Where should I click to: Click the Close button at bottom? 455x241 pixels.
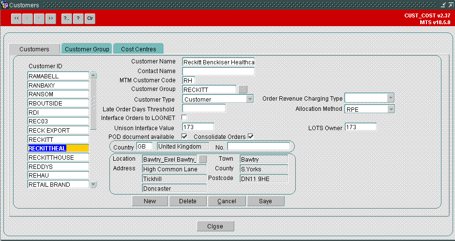click(215, 226)
